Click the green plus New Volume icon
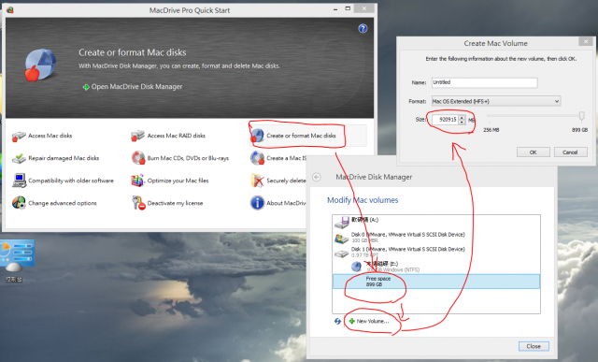This screenshot has height=362, width=598. click(x=351, y=321)
